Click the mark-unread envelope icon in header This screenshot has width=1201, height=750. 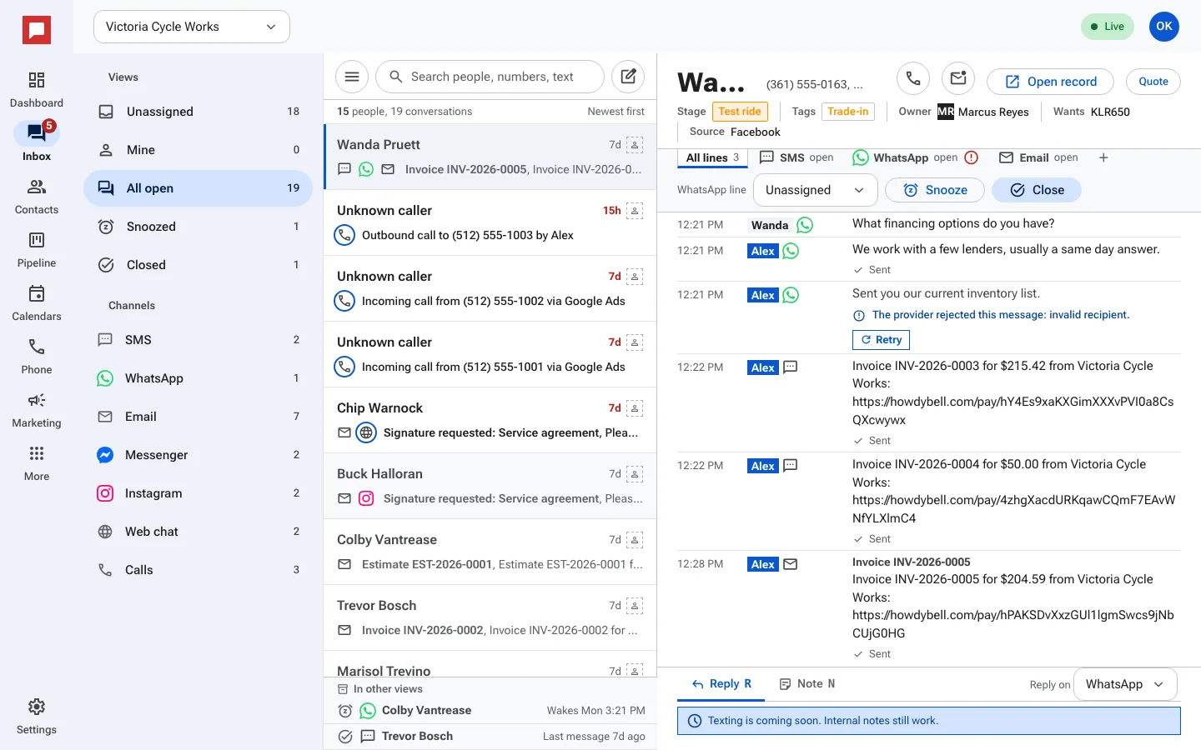(958, 78)
